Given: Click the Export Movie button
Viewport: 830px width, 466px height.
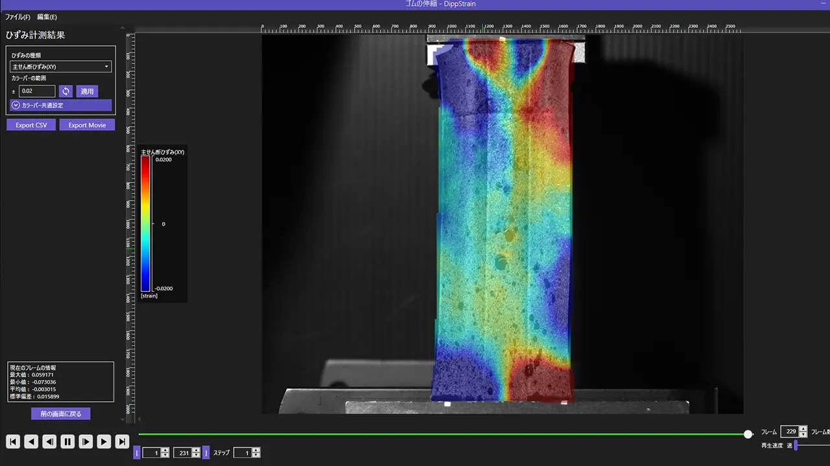Looking at the screenshot, I should [x=87, y=125].
